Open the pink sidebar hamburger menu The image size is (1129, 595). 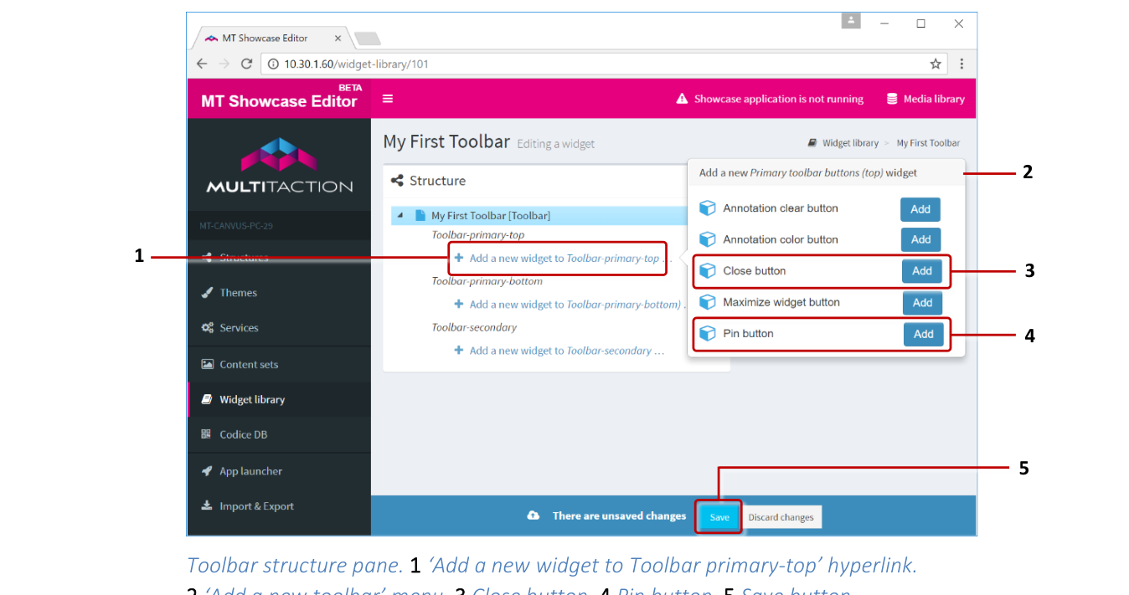(x=387, y=98)
